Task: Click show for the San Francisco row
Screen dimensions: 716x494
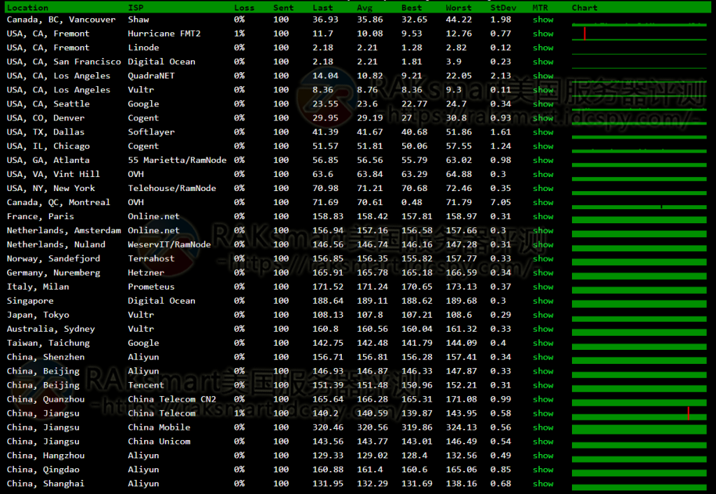Action: (543, 62)
